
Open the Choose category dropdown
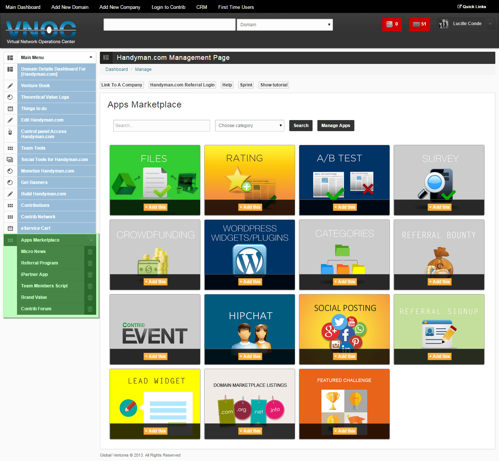pos(250,126)
